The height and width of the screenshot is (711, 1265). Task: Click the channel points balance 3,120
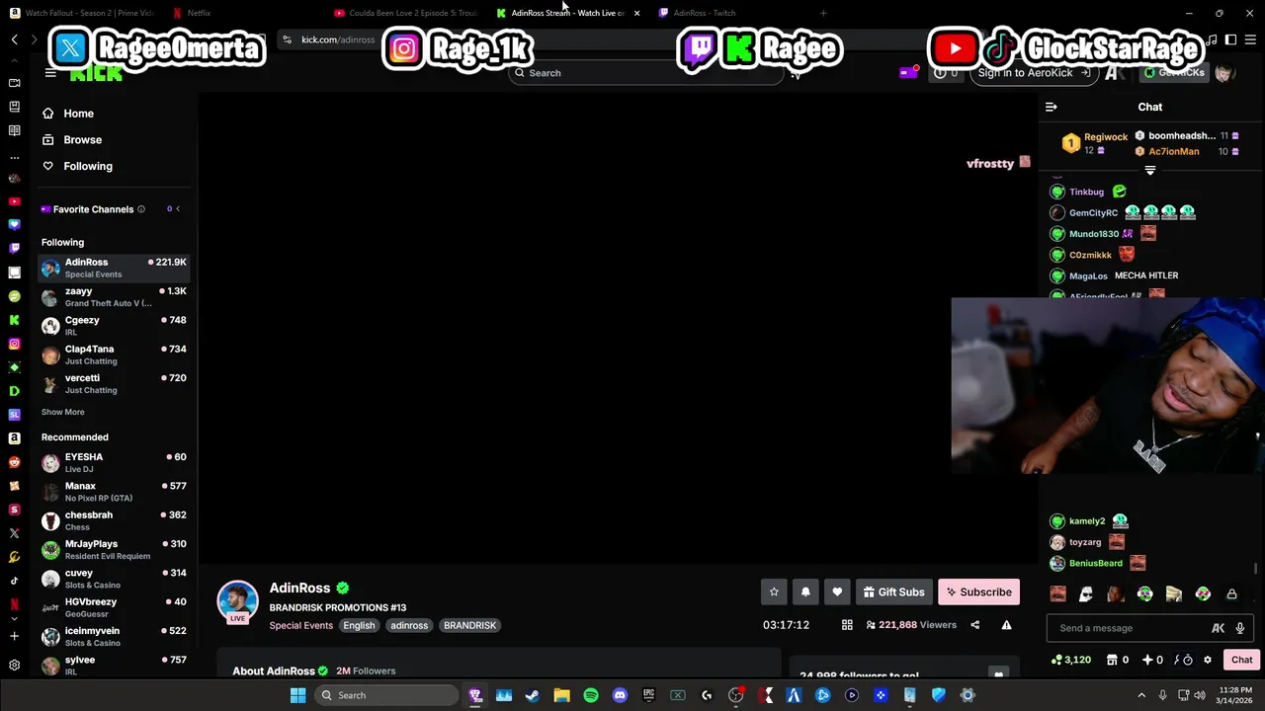[x=1071, y=660]
